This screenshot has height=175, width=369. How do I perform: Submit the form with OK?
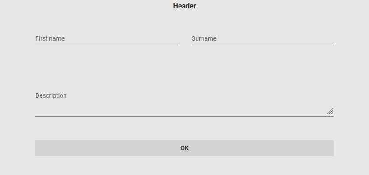(x=185, y=148)
